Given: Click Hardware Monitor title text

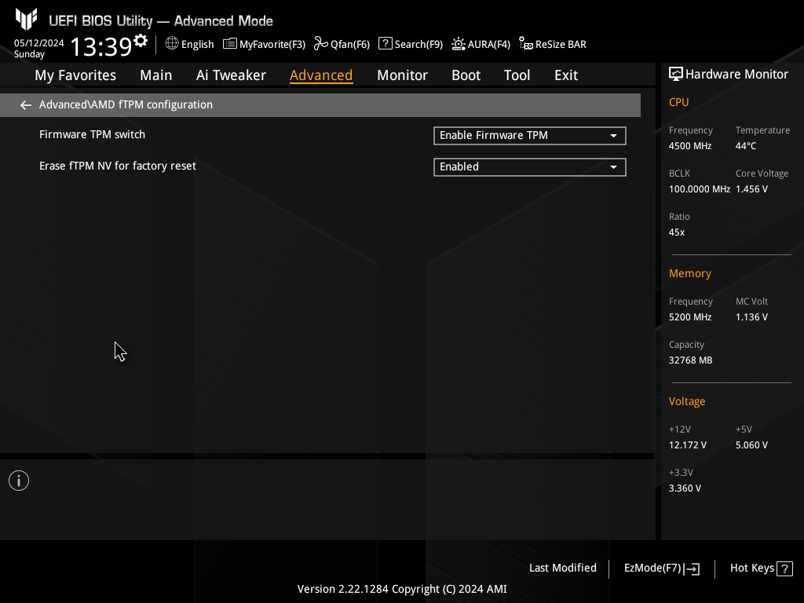Looking at the screenshot, I should [736, 75].
